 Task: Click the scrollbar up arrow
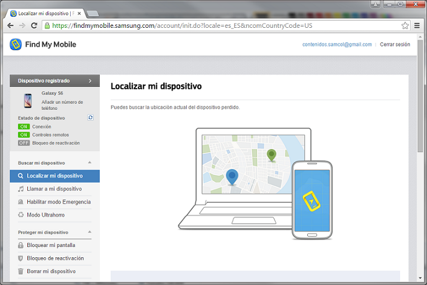420,36
